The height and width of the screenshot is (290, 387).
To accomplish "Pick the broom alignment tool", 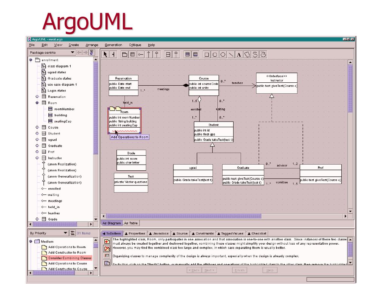I will tap(113, 54).
